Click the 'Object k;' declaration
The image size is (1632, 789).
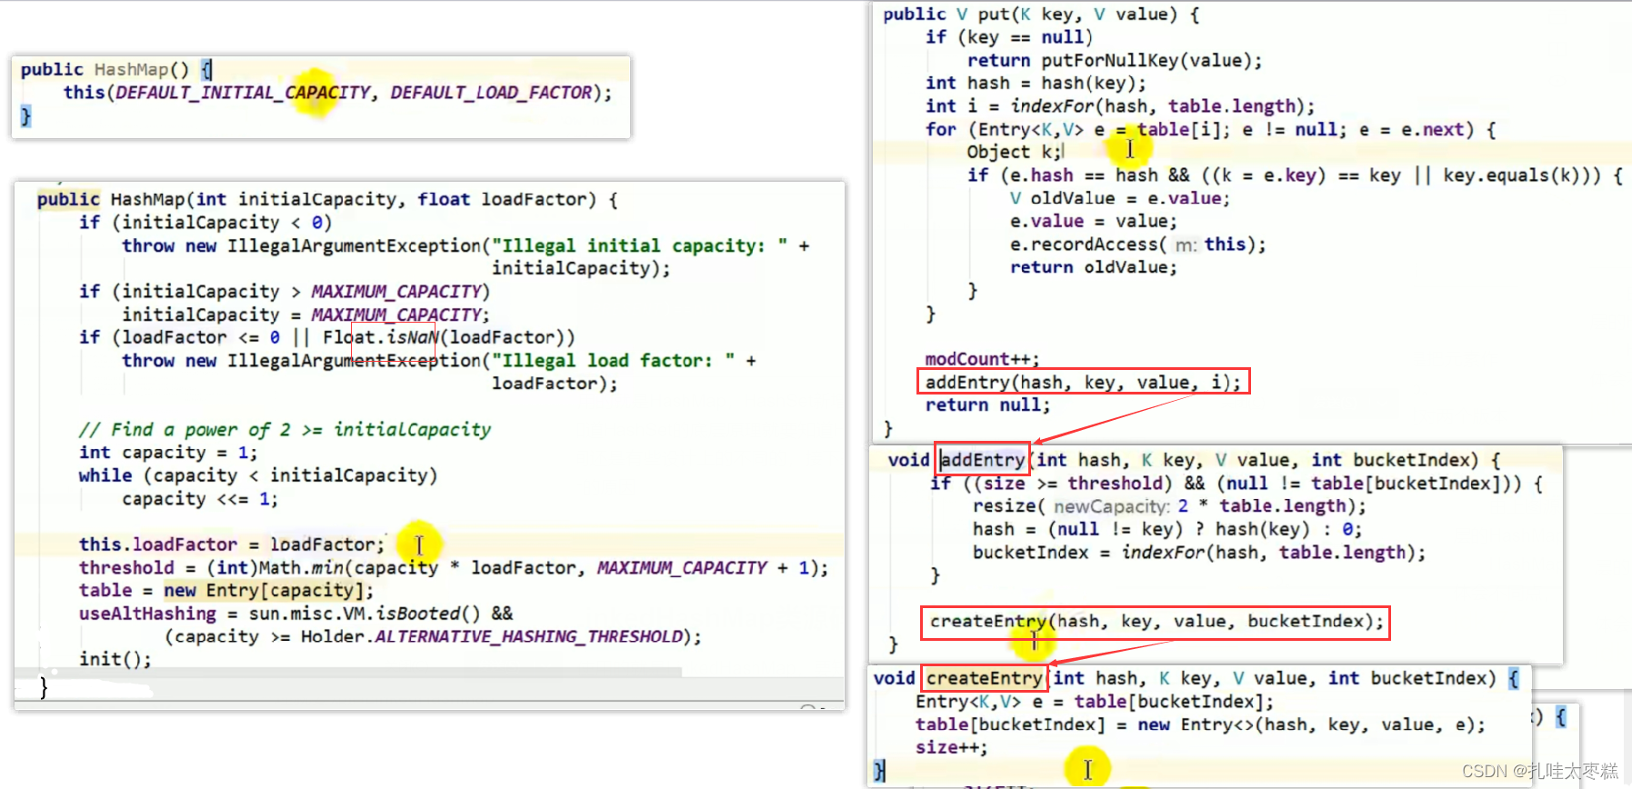tap(1014, 153)
